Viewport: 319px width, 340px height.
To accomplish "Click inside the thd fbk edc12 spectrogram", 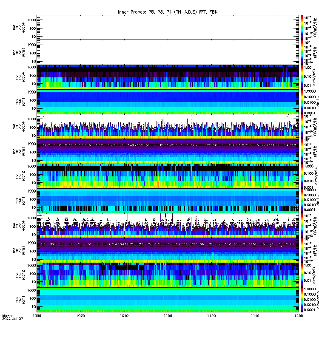I will (168, 176).
